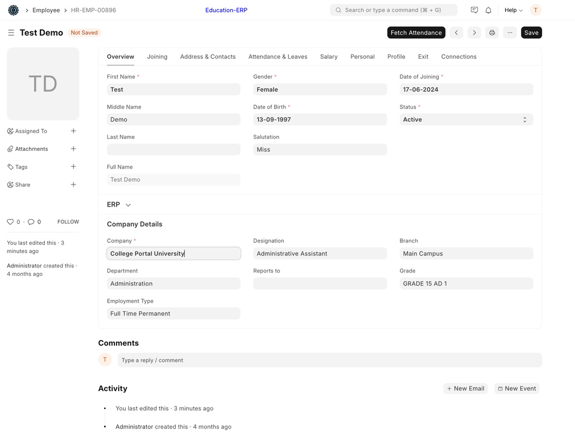Open the notifications bell
Viewport: 575px width, 437px height.
488,10
